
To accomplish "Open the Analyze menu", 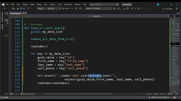I will click(x=52, y=4).
